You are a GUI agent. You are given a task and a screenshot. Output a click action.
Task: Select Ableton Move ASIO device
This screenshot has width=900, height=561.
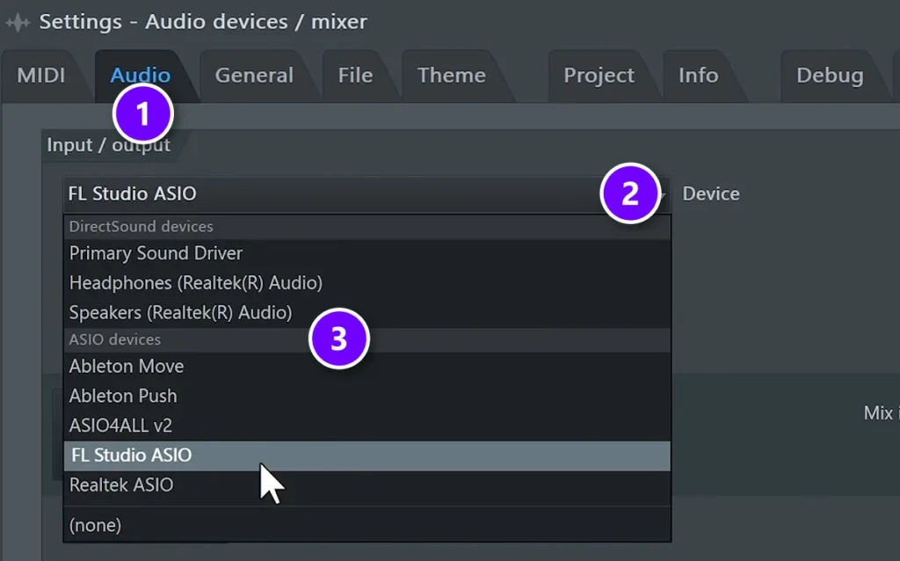click(367, 367)
